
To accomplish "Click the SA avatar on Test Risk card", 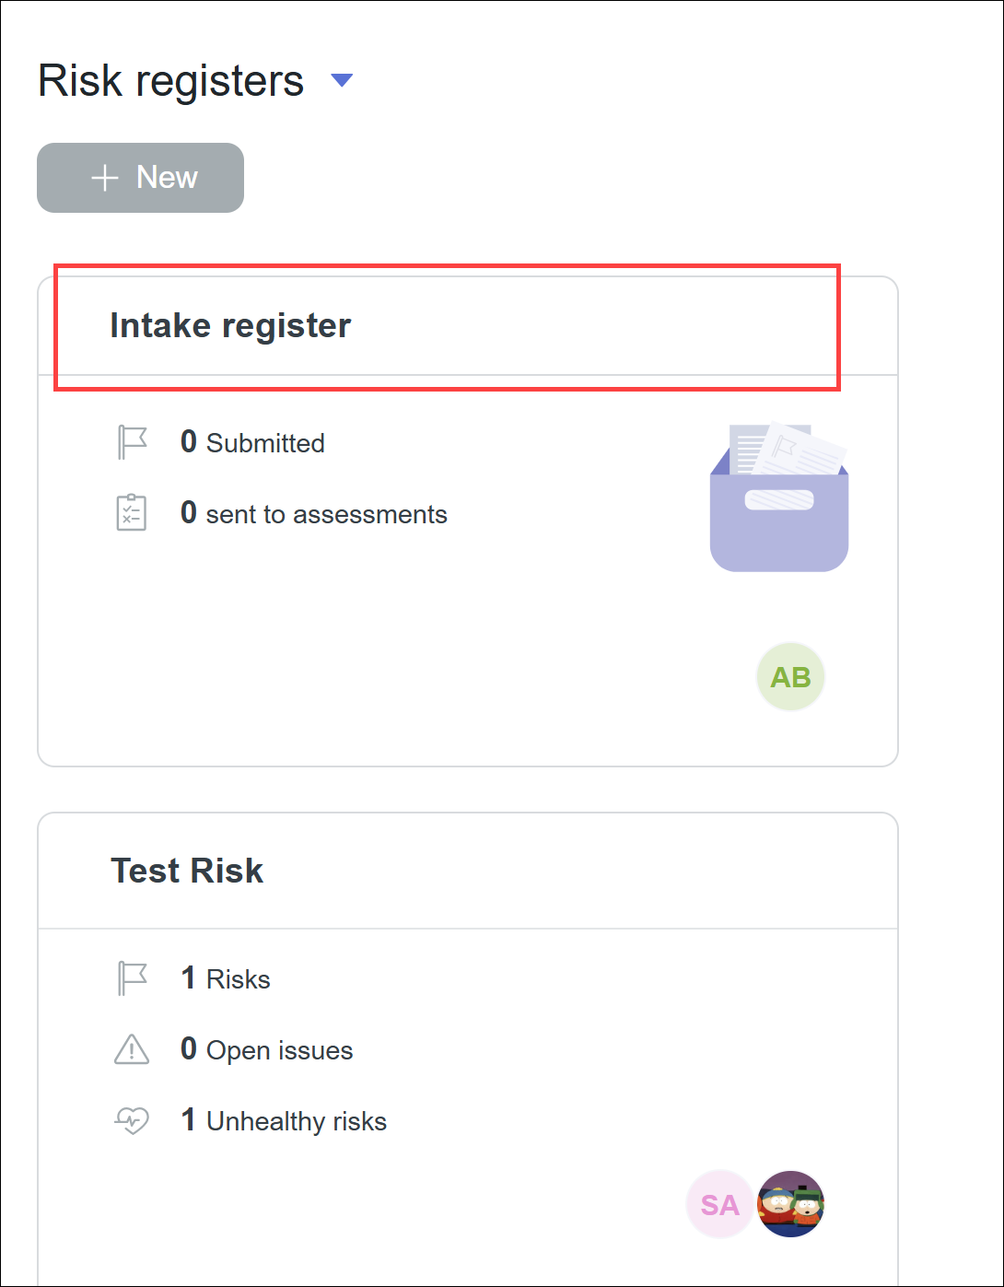I will click(718, 1204).
